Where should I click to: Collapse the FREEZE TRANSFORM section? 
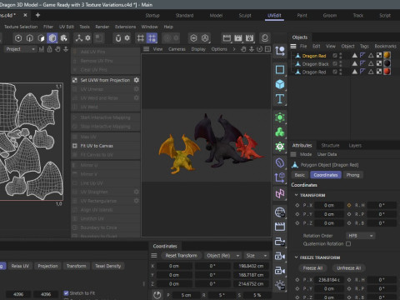tap(296, 257)
